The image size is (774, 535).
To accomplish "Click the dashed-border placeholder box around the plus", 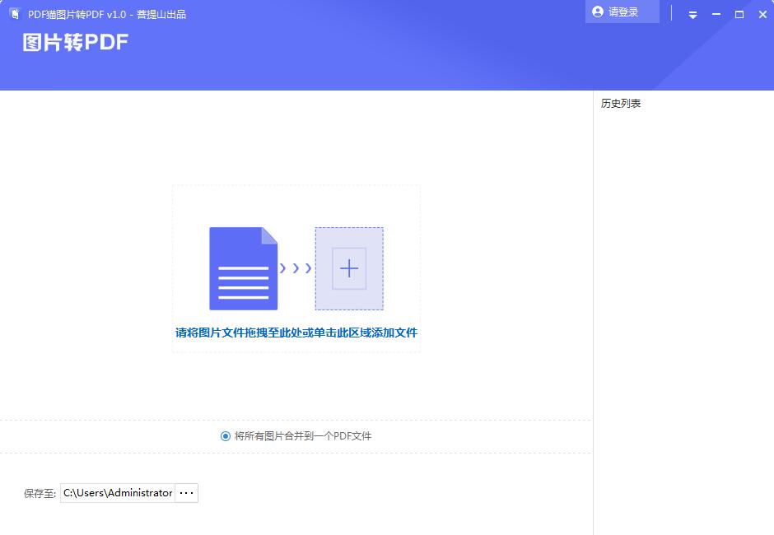I will click(x=349, y=267).
